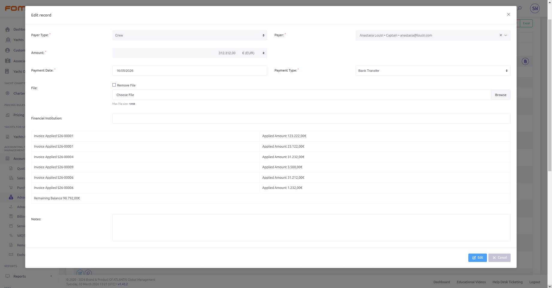Click the VAT percent icon in sidebar
552x288 pixels.
[x=11, y=236]
